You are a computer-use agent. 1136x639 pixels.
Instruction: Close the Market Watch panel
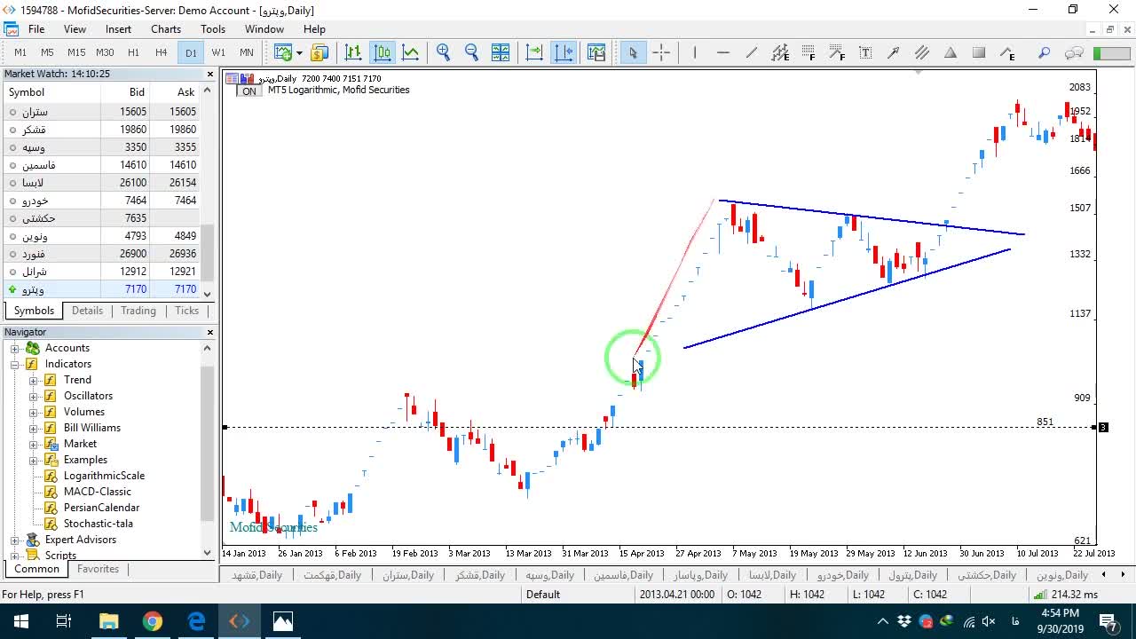coord(210,75)
